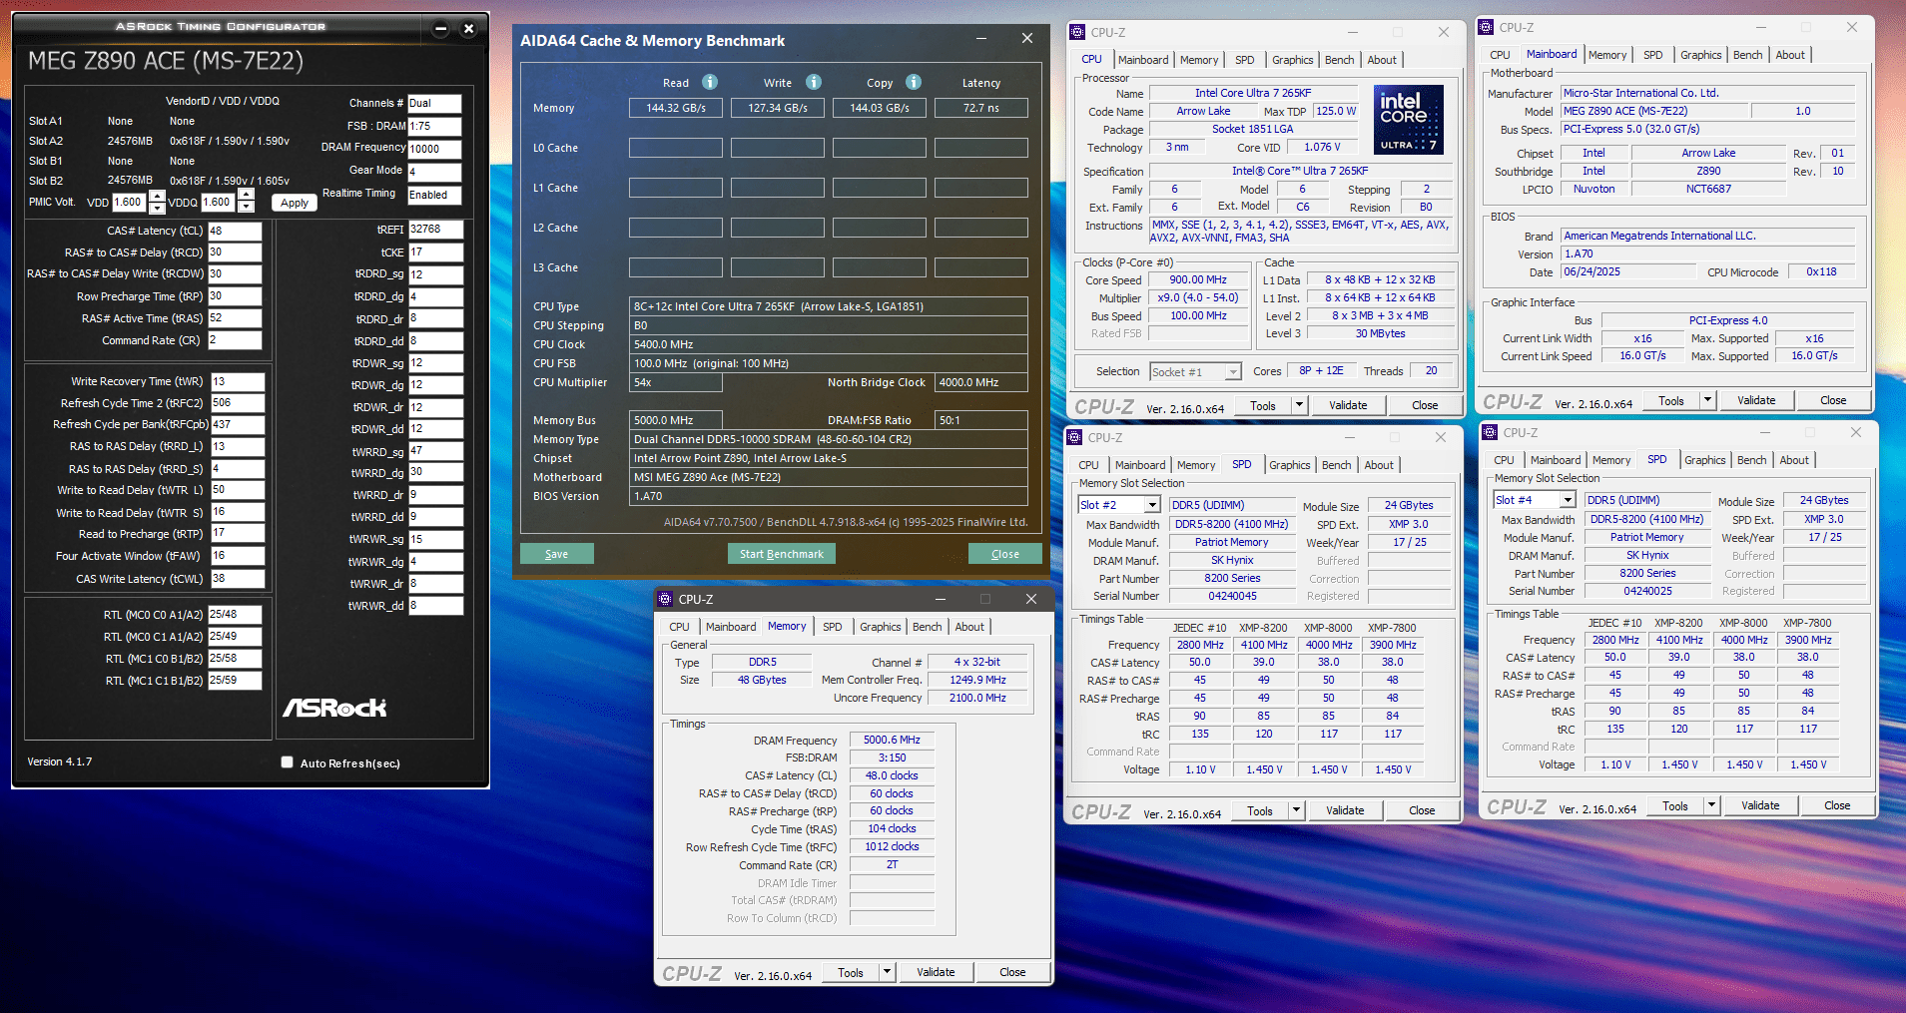The width and height of the screenshot is (1906, 1013).
Task: Click the Uncore Frequency value 2100.0 MHz
Action: point(977,698)
